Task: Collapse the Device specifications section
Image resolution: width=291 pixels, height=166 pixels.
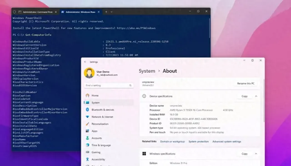Action: [256, 96]
